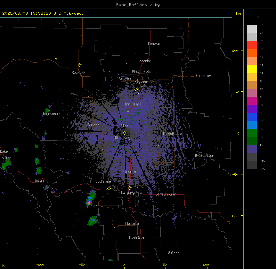Screen dimensions: 276x269
Task: Click the Calgary city label
Action: point(128,193)
